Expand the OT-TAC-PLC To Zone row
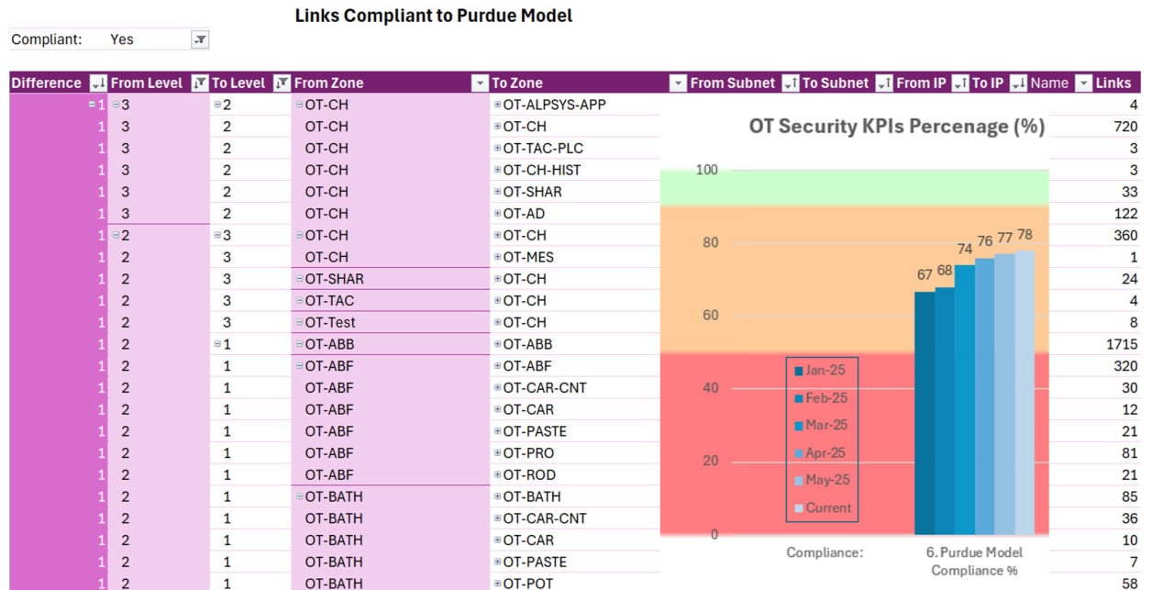This screenshot has height=590, width=1152. pos(497,149)
